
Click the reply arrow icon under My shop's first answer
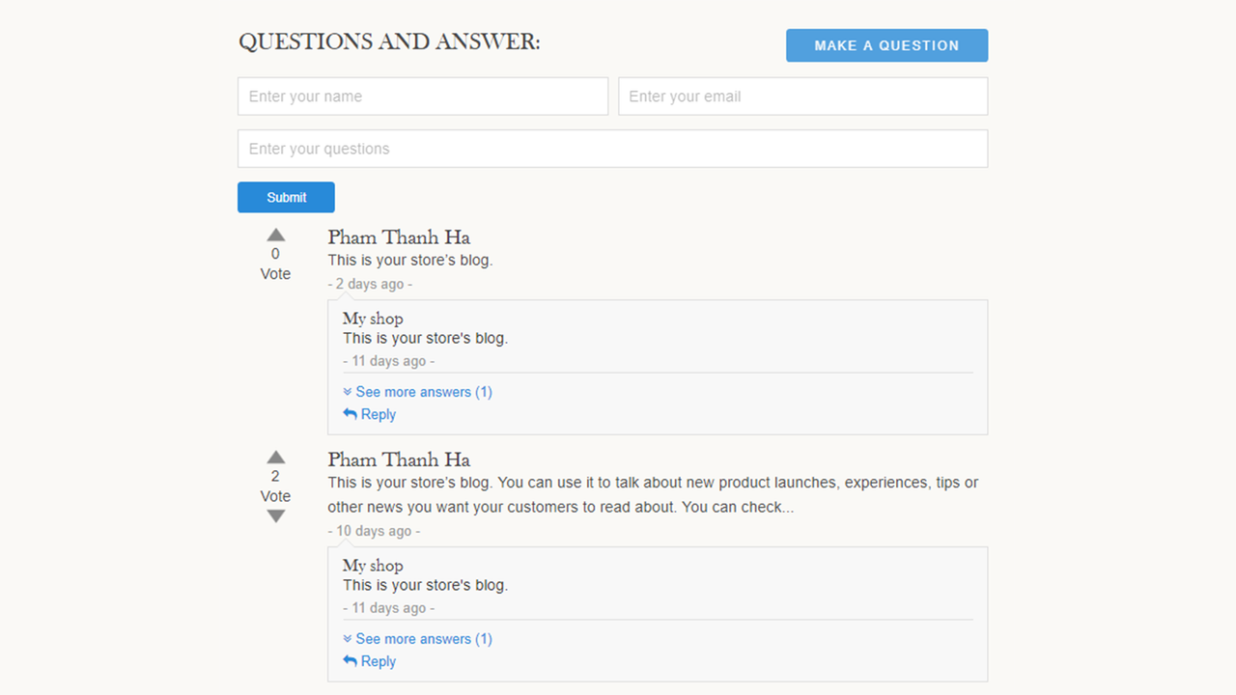pyautogui.click(x=349, y=413)
